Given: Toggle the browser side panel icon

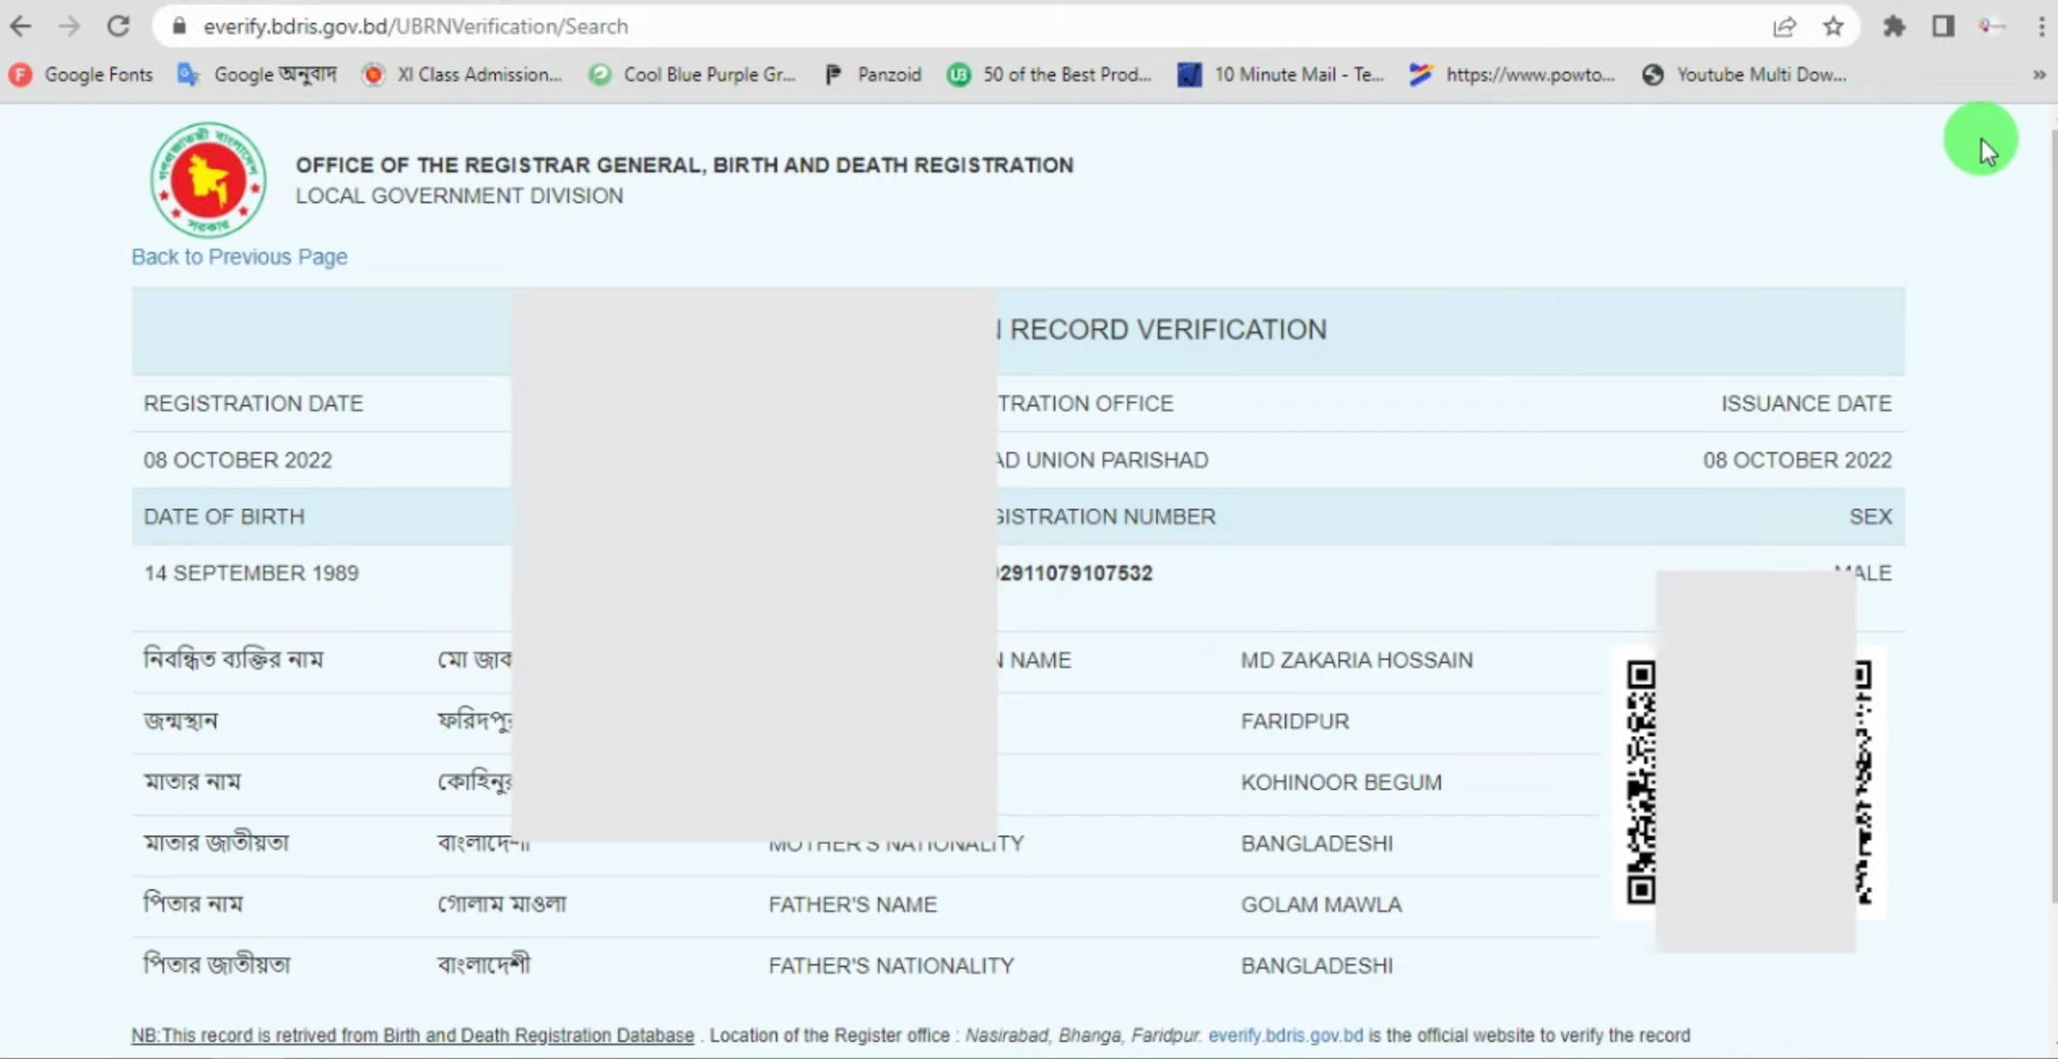Looking at the screenshot, I should tap(1942, 26).
